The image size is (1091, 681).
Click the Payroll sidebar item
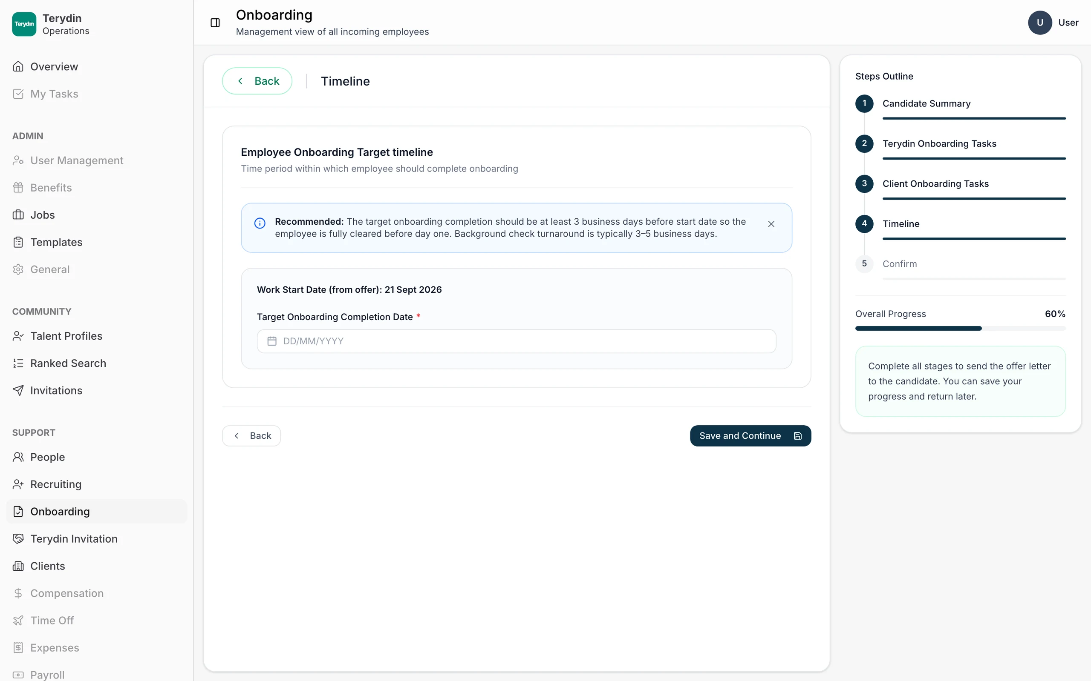click(96, 674)
